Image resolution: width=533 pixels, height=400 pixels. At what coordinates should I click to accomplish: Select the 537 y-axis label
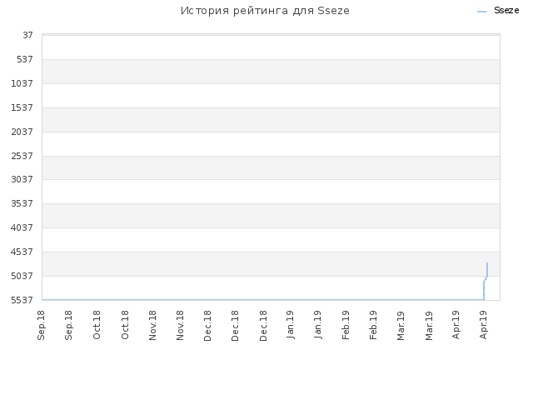(25, 59)
